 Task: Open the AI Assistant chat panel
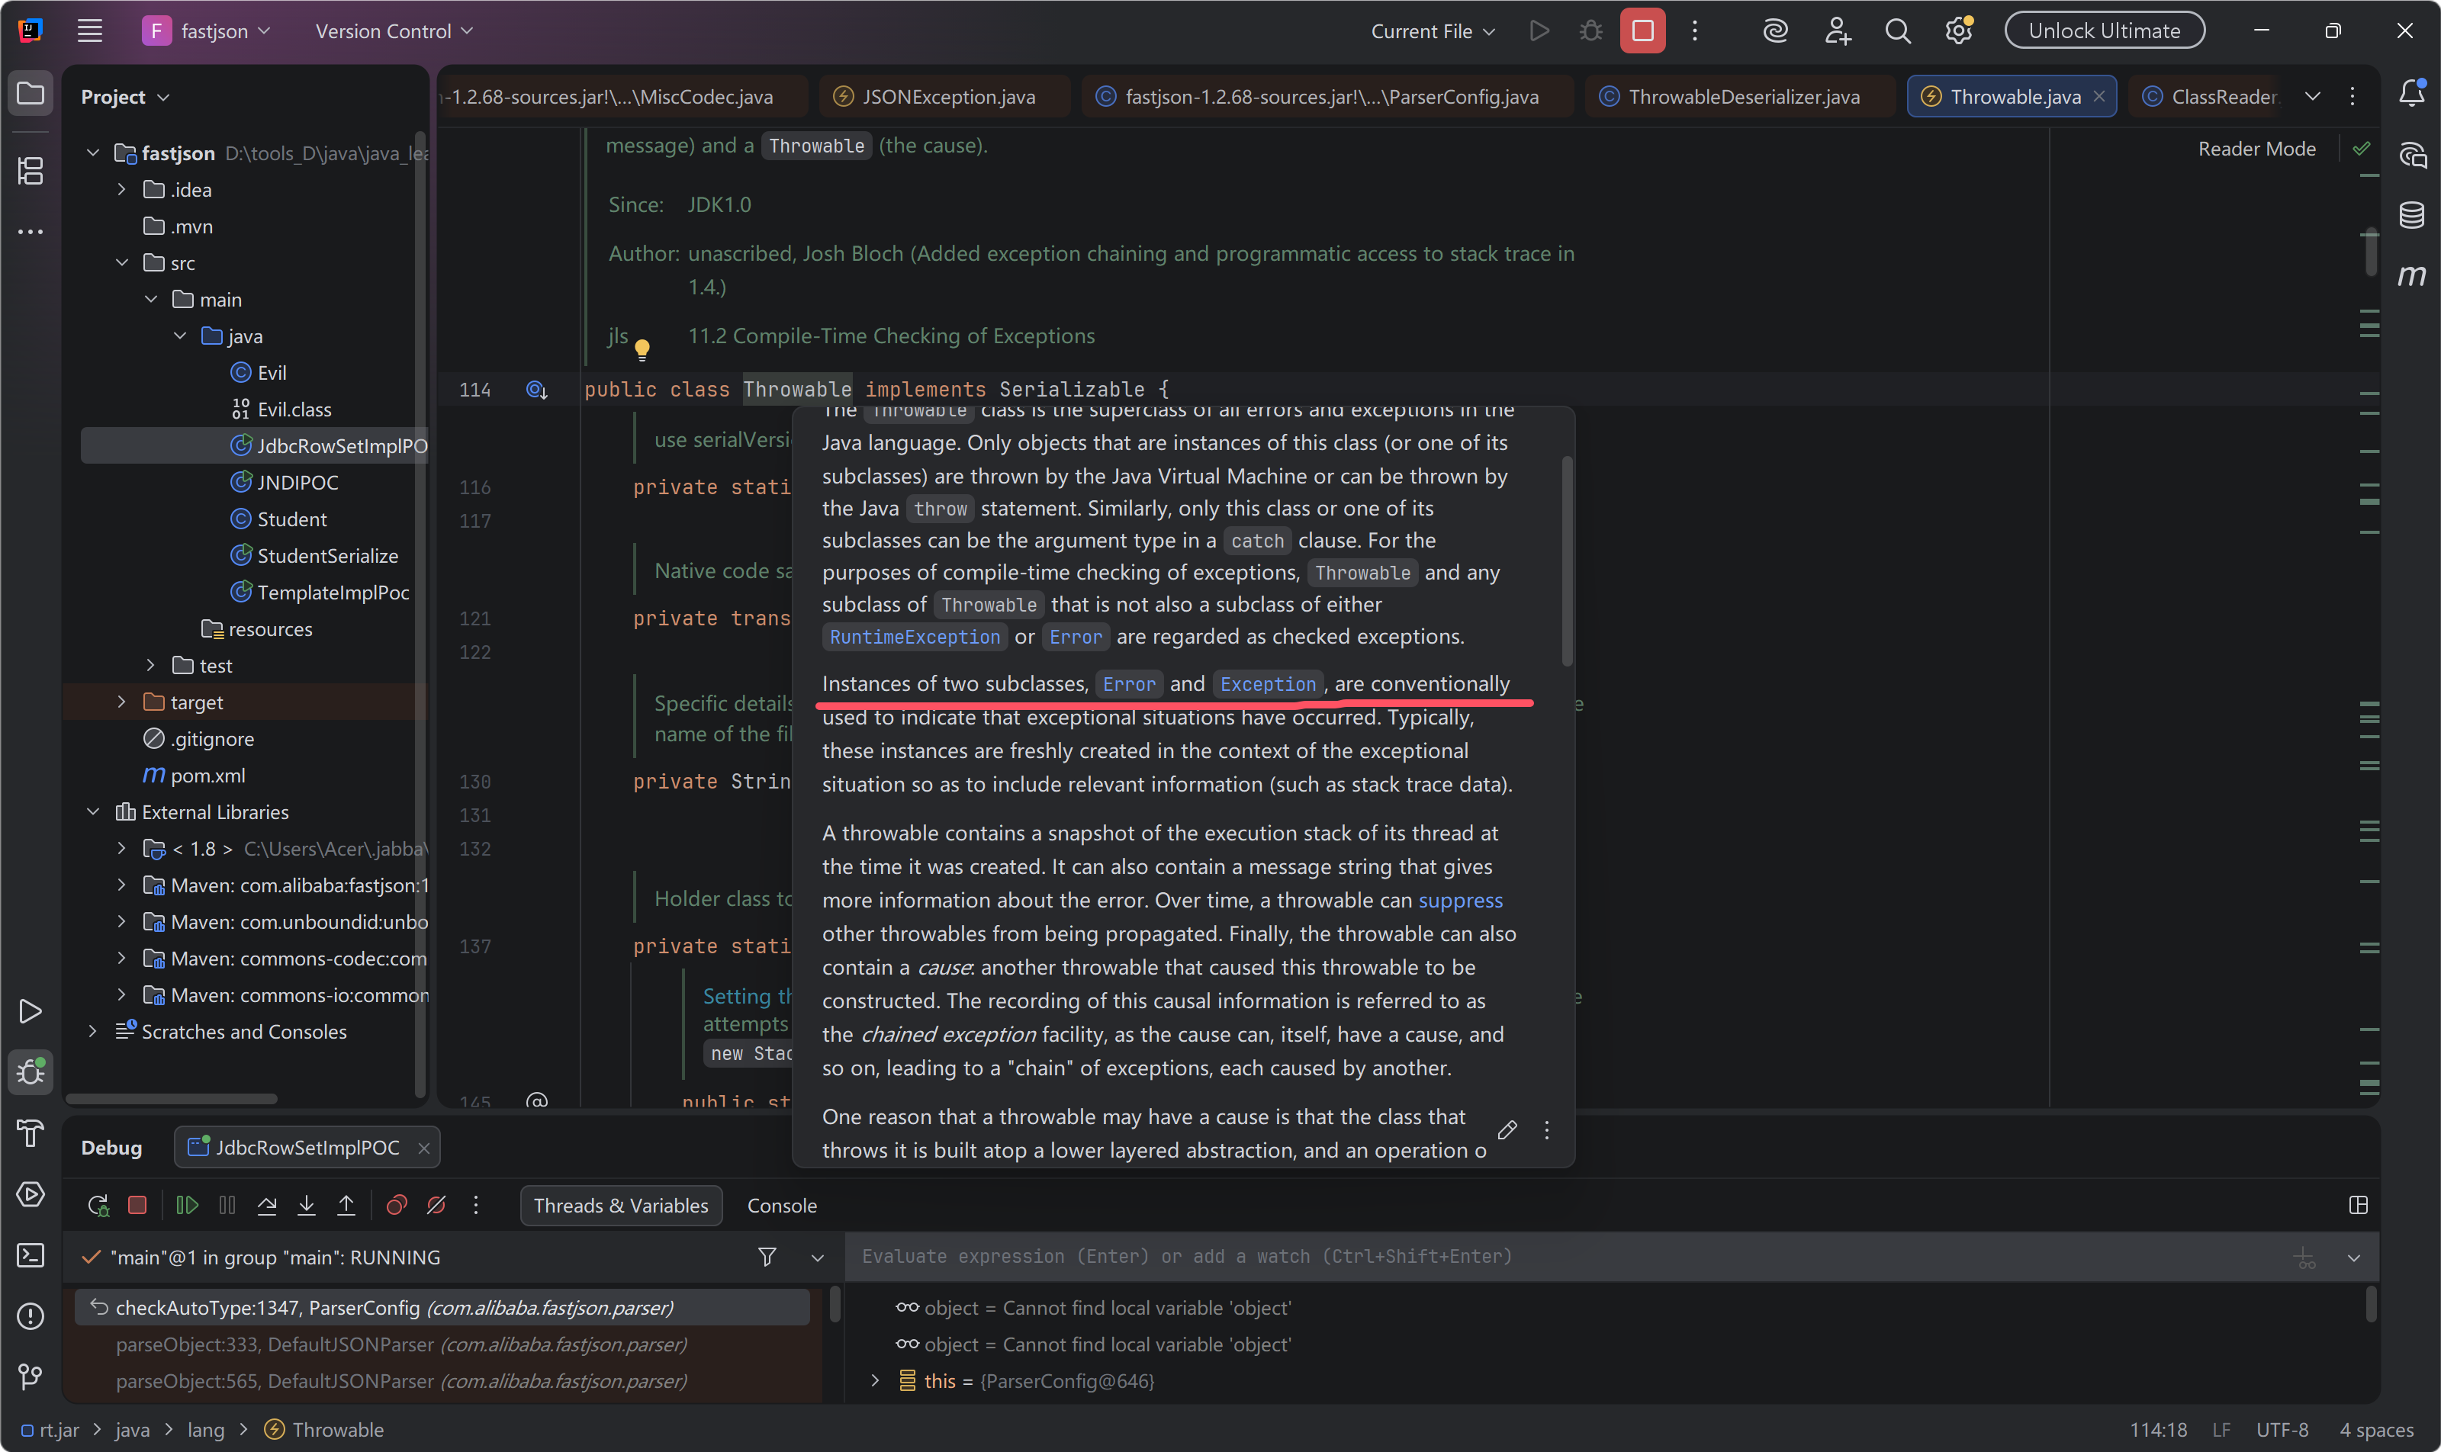click(2412, 155)
